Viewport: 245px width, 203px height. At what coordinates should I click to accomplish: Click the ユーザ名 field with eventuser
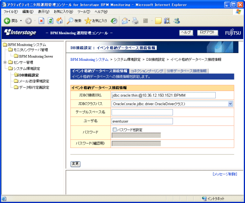click(x=142, y=121)
